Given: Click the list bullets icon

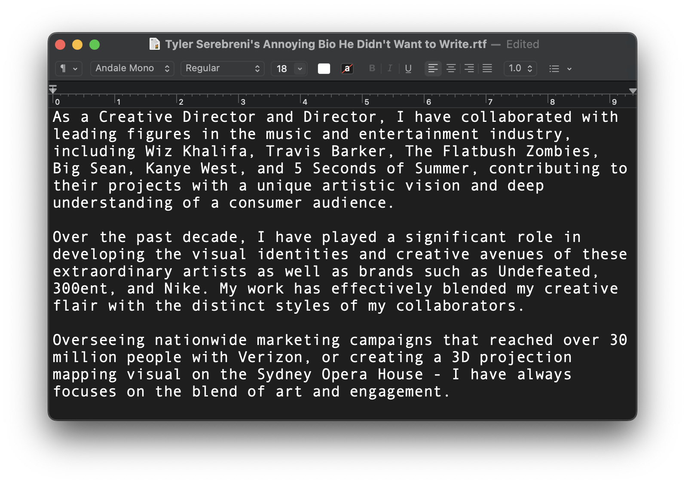Looking at the screenshot, I should [554, 69].
